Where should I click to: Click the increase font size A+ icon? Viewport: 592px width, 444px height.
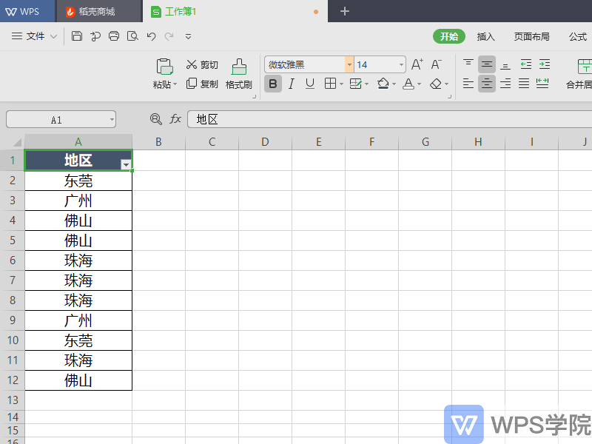click(x=417, y=64)
